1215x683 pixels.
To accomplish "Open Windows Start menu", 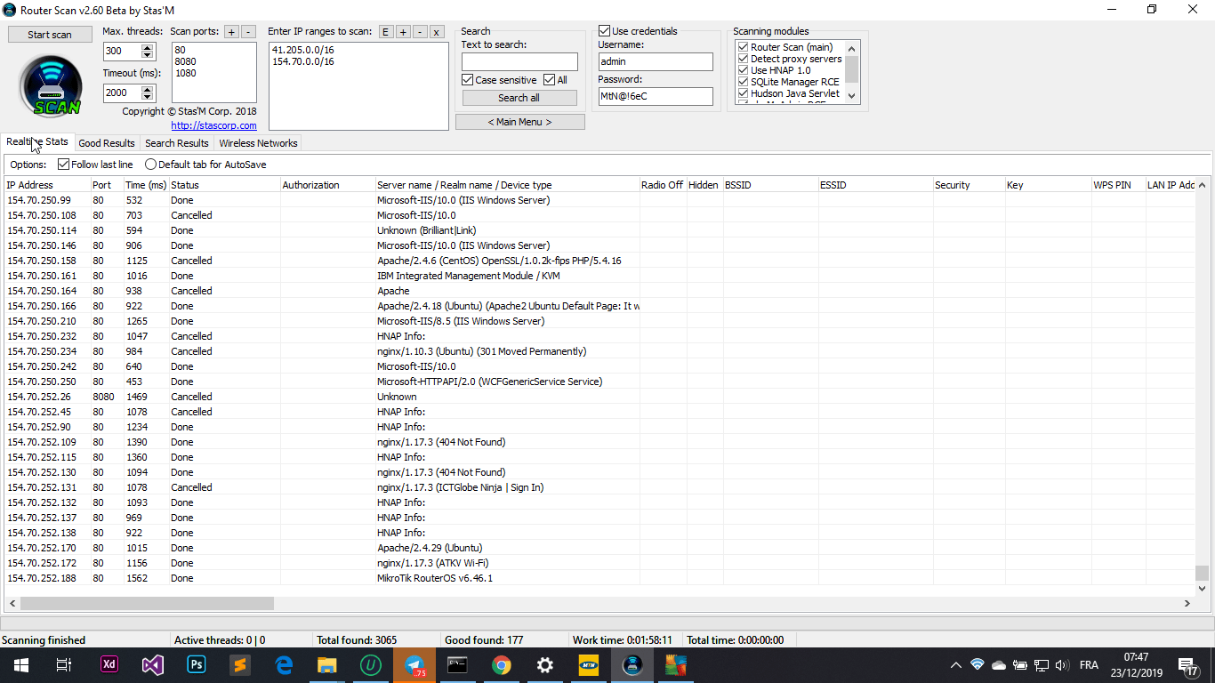I will (x=20, y=665).
